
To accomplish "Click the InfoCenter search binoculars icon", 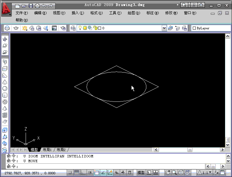I will 184,5.
